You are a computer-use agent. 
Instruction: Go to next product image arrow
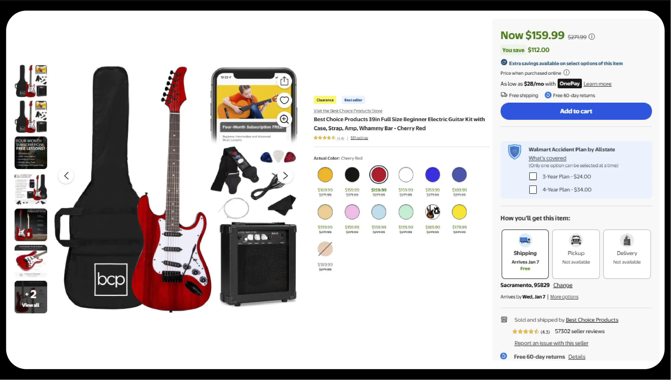tap(285, 176)
